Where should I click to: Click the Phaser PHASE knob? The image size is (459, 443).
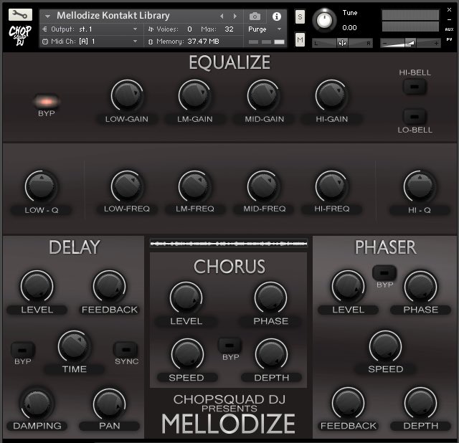(421, 286)
